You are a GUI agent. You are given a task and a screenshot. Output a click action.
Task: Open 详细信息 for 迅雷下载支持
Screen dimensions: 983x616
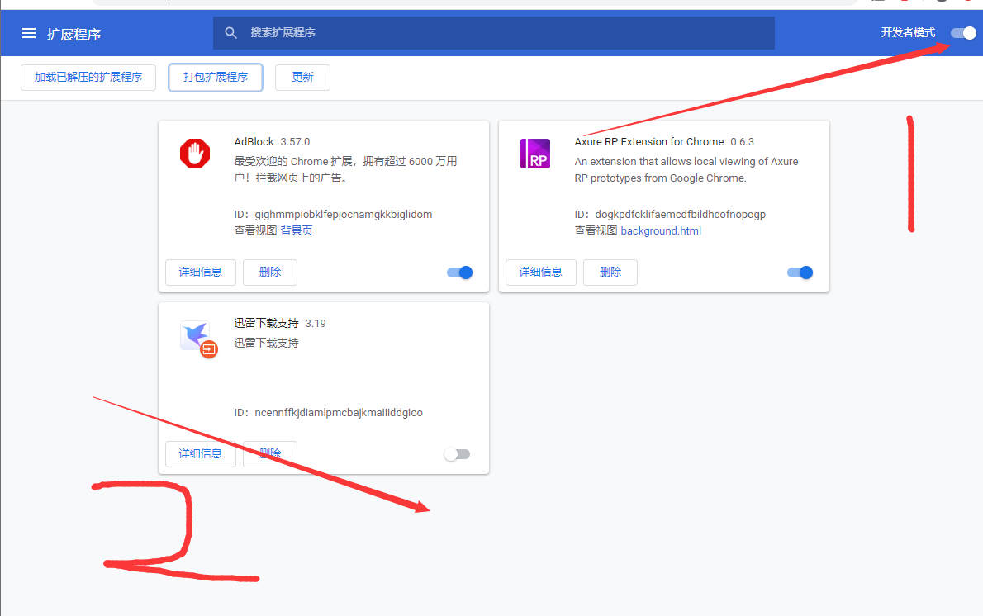pyautogui.click(x=201, y=453)
